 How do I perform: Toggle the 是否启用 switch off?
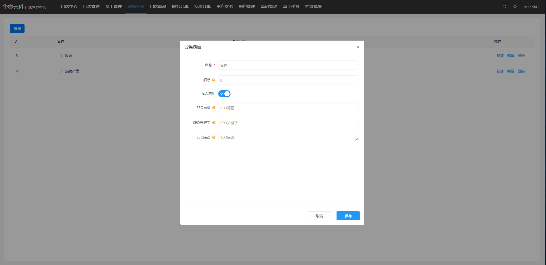coord(224,94)
